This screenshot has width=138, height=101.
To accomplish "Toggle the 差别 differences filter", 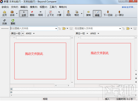I will click(32, 13).
